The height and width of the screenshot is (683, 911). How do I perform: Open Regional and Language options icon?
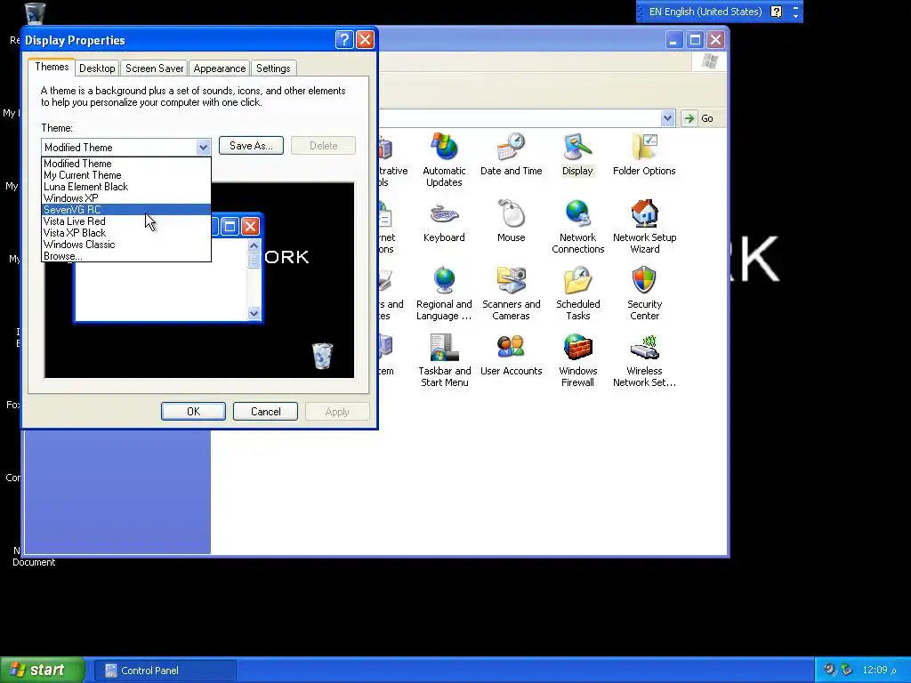pos(444,293)
